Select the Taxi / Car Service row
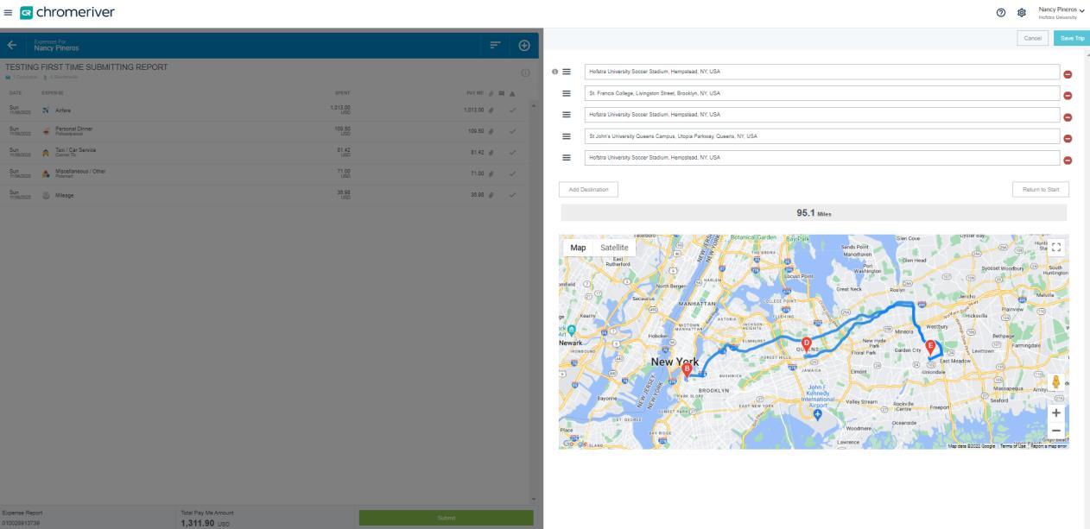Image resolution: width=1090 pixels, height=529 pixels. click(x=263, y=151)
